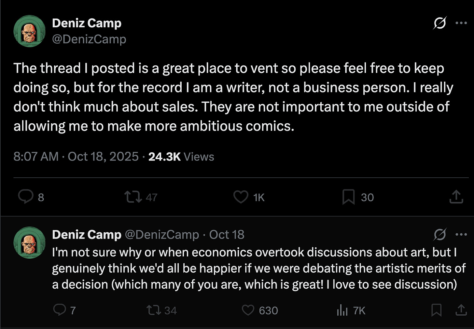Screen dimensions: 474x329
Task: Click the Grok icon on main tweet
Action: (440, 23)
